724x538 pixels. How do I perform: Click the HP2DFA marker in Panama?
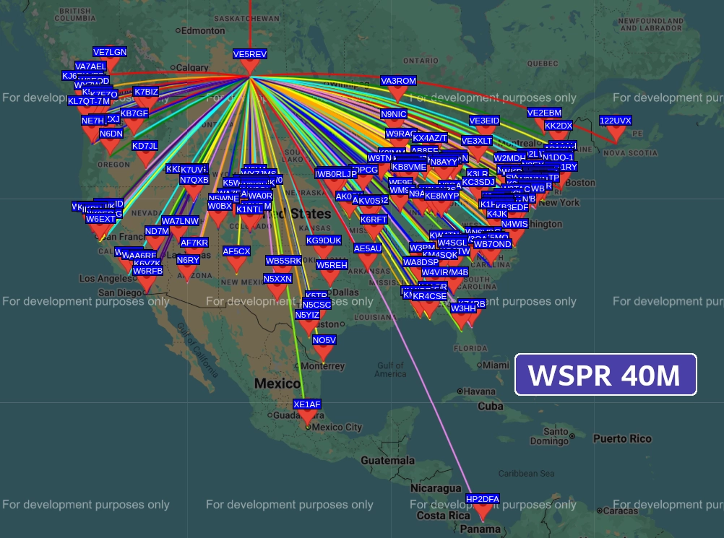click(x=483, y=511)
